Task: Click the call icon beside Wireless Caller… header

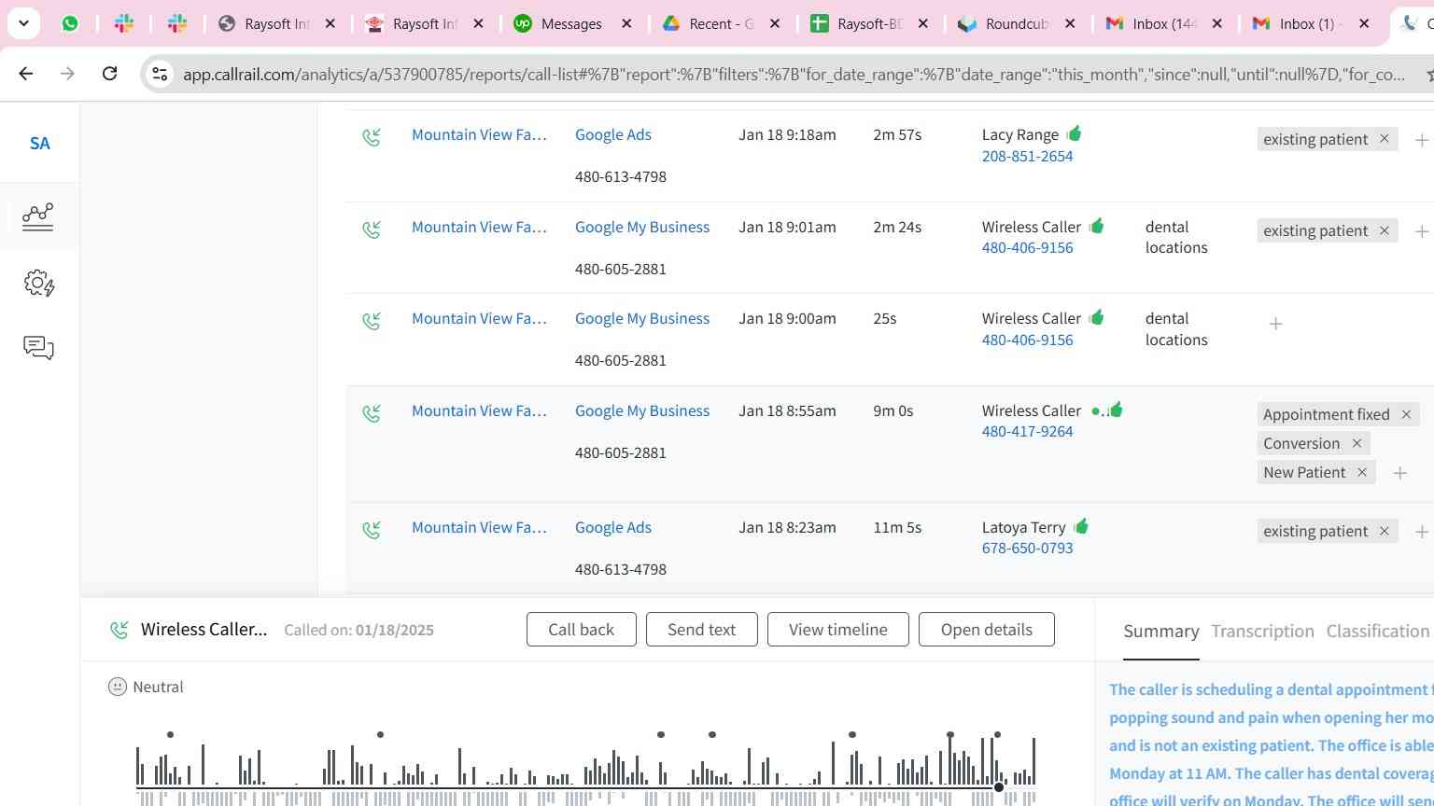Action: coord(119,630)
